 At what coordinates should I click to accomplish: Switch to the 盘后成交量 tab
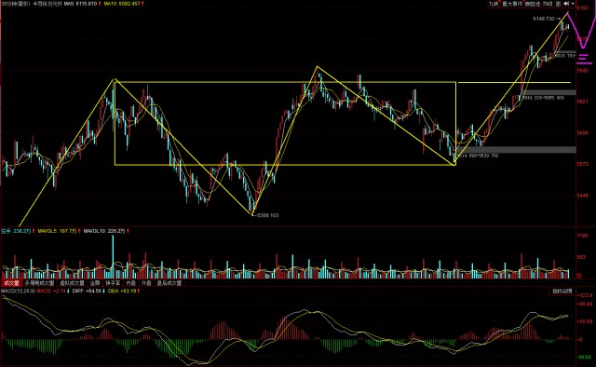[x=169, y=283]
